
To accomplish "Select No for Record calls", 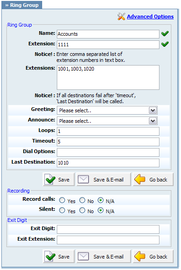I will (82, 200).
